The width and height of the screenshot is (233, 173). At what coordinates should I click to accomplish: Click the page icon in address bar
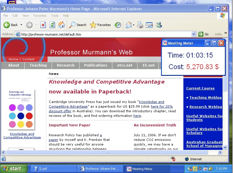tap(18, 34)
